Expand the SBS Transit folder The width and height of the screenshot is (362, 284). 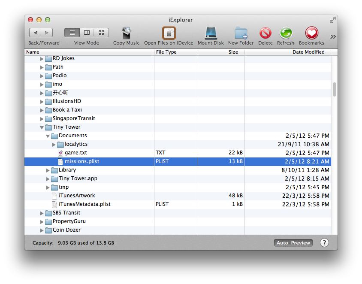[42, 213]
